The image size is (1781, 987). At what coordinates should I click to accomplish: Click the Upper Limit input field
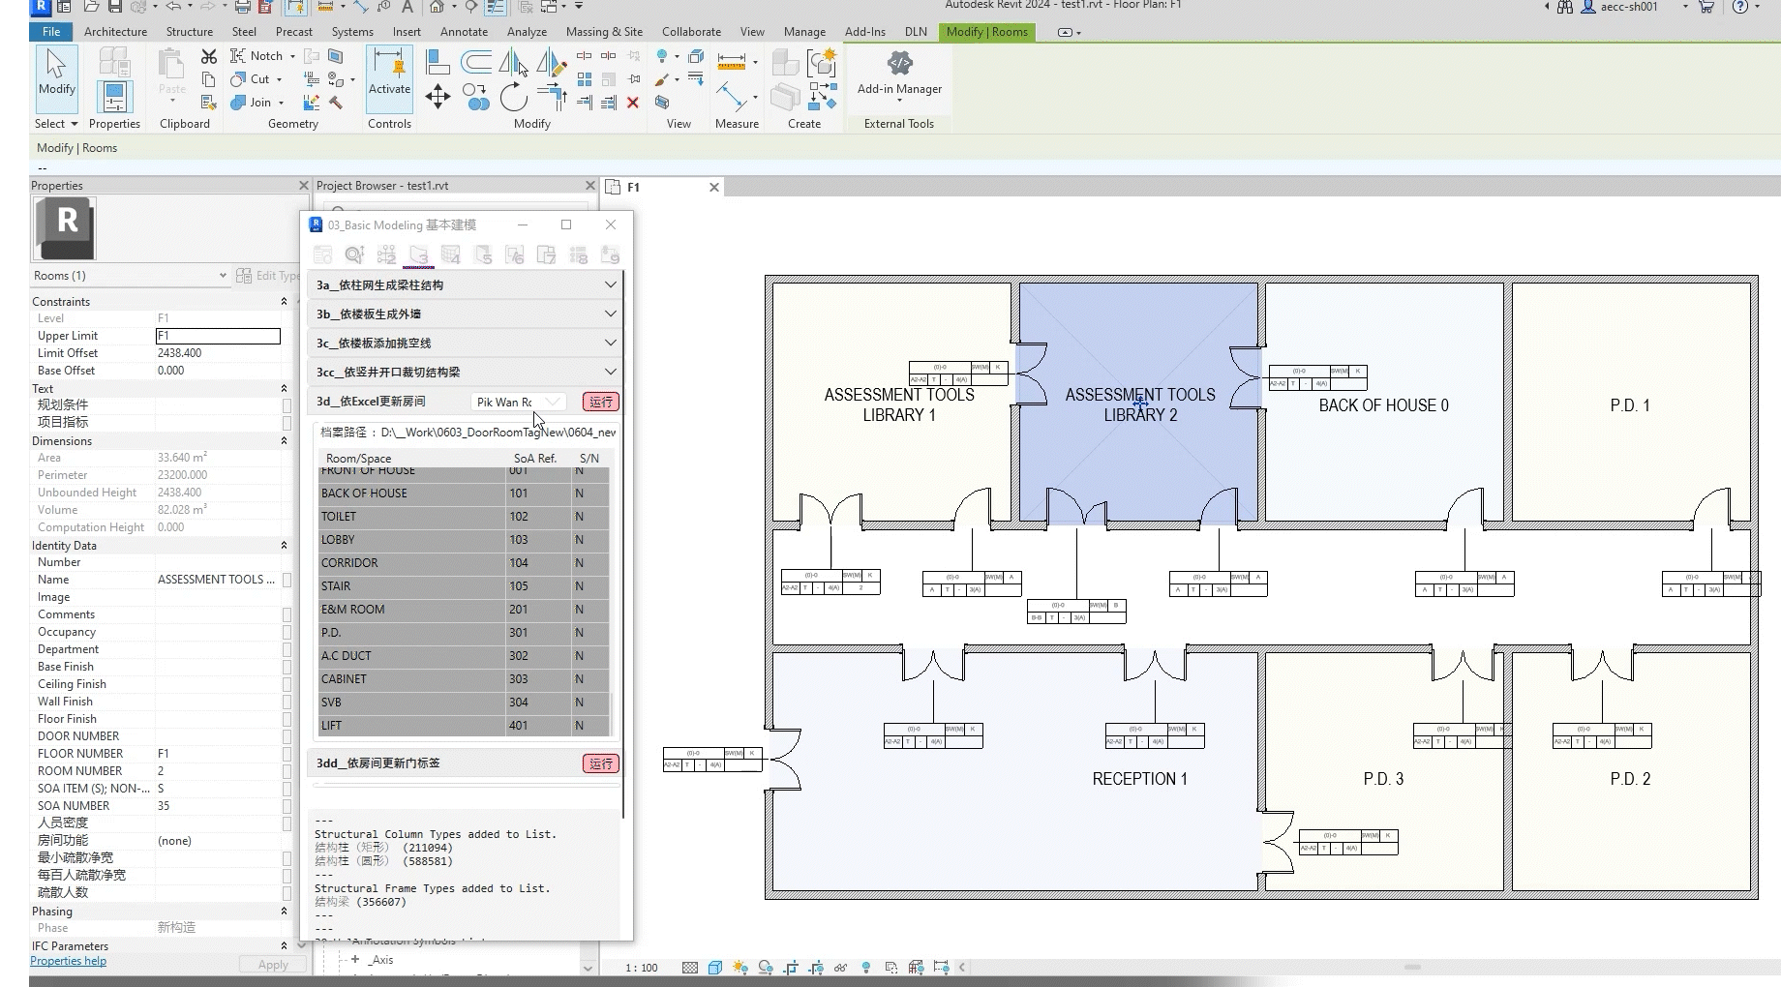218,336
